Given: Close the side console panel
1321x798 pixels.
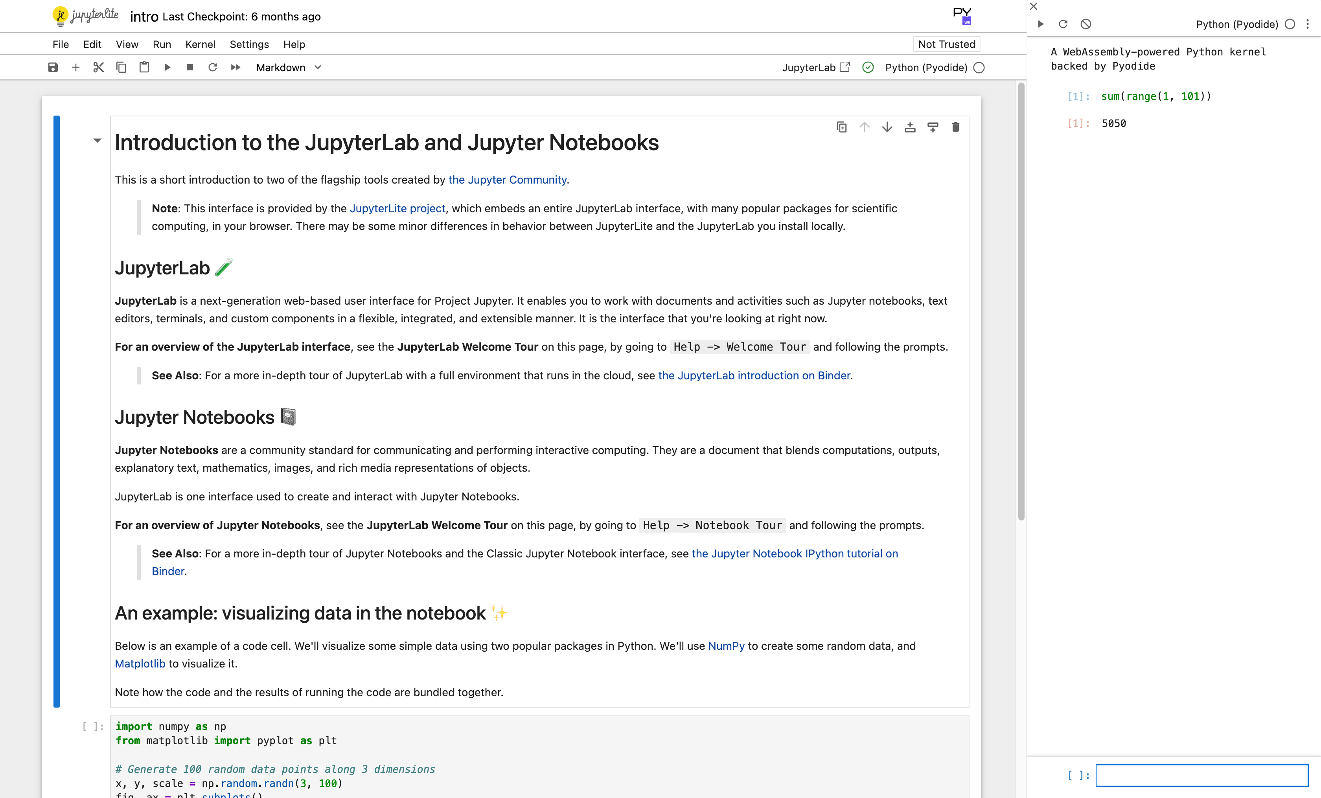Looking at the screenshot, I should (1034, 6).
